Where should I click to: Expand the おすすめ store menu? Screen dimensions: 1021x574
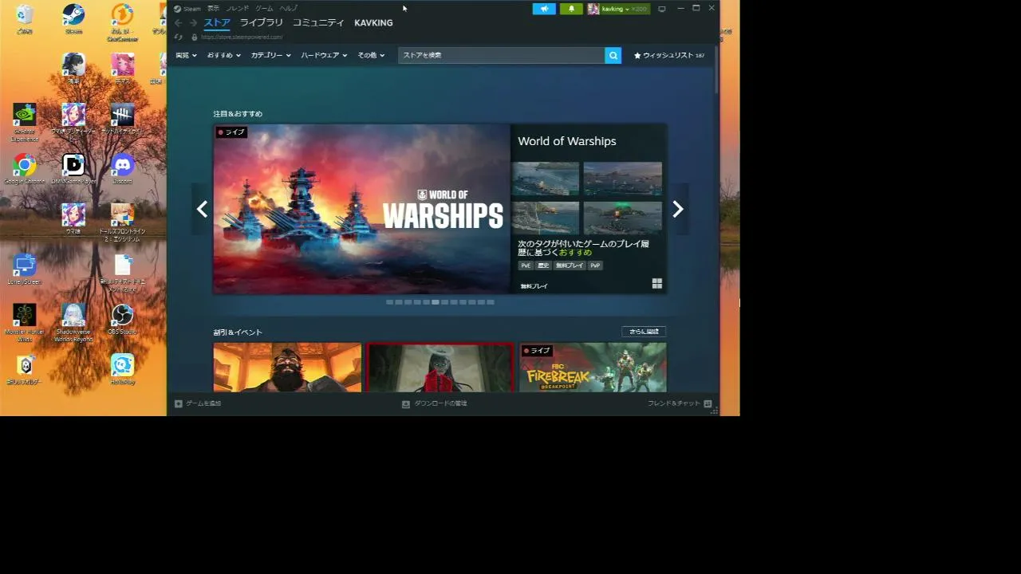click(x=223, y=55)
